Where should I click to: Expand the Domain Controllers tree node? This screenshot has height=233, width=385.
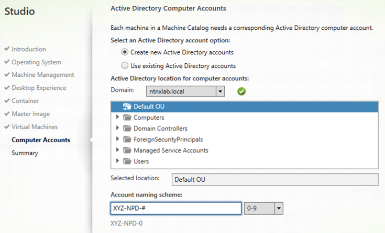pyautogui.click(x=117, y=128)
